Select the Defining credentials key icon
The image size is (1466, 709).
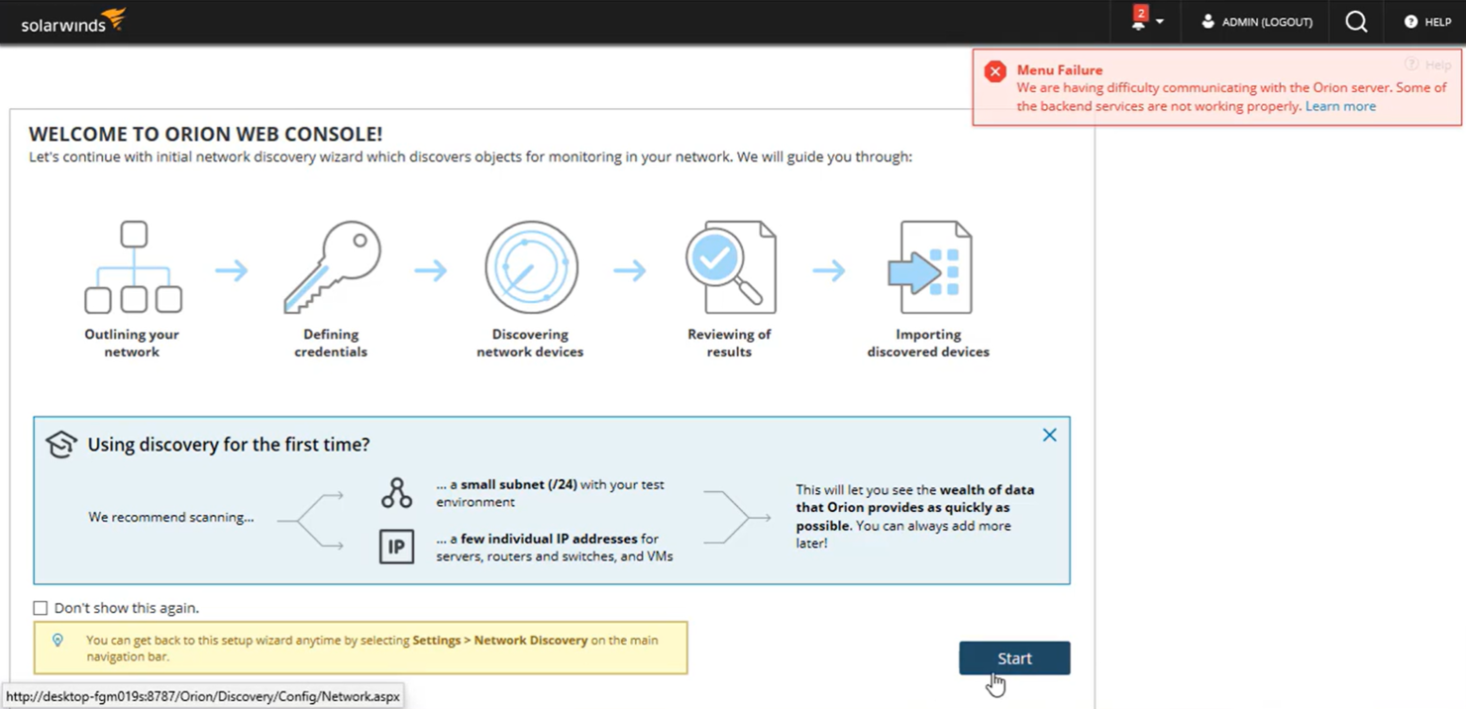(332, 264)
